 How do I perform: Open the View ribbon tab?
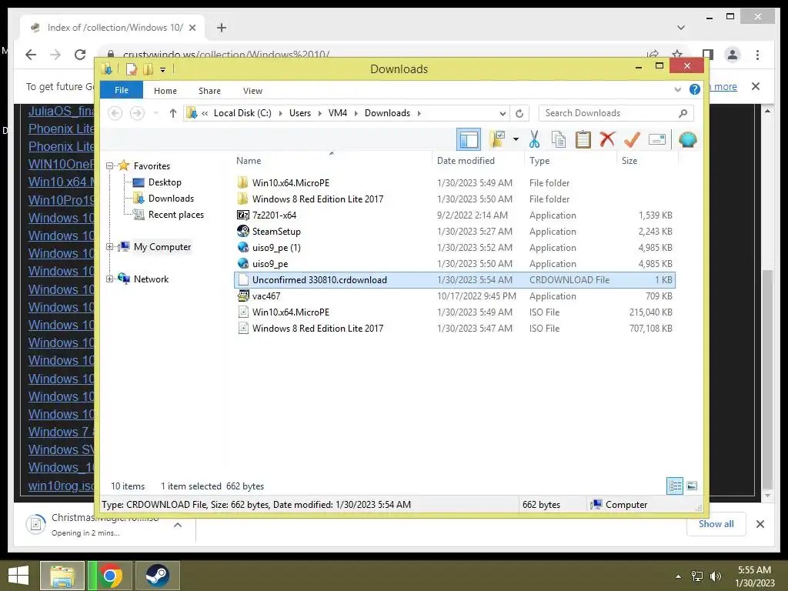click(252, 91)
